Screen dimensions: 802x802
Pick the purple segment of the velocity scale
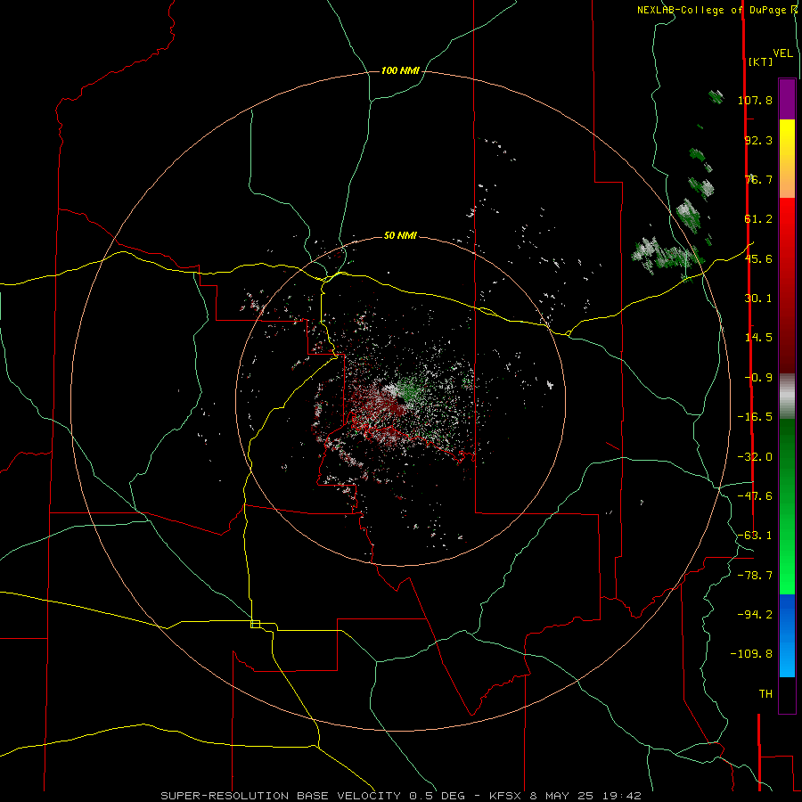pyautogui.click(x=787, y=99)
